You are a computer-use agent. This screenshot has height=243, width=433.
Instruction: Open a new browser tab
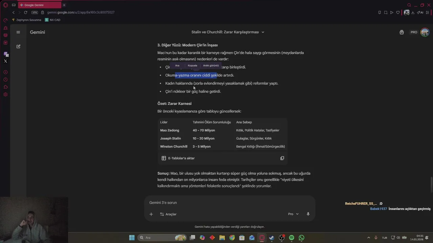[64, 5]
